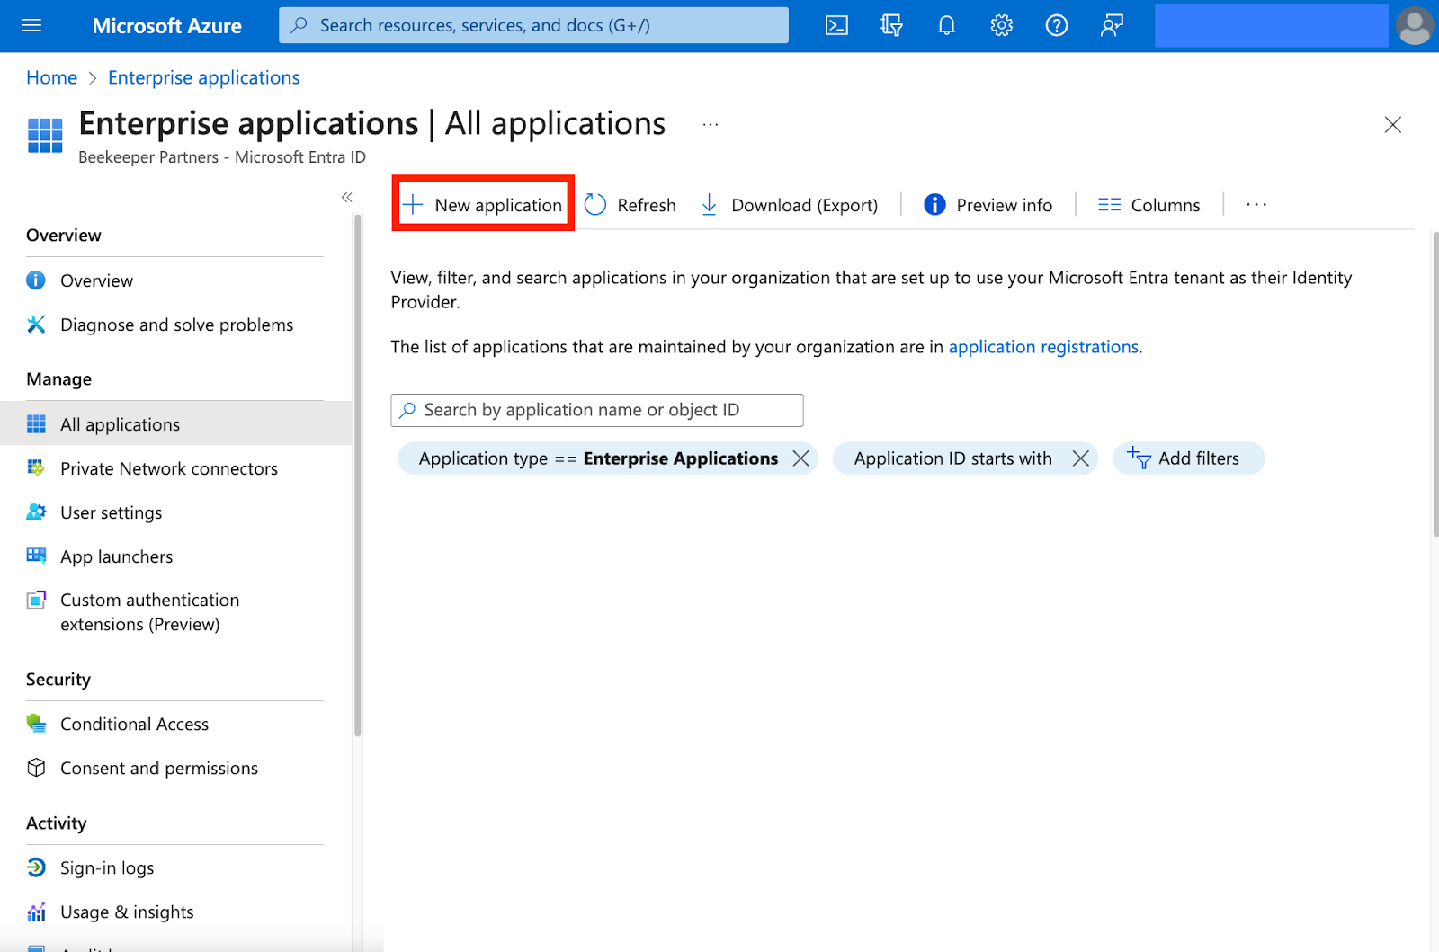
Task: Click Enterprise applications breadcrumb
Action: 204,77
